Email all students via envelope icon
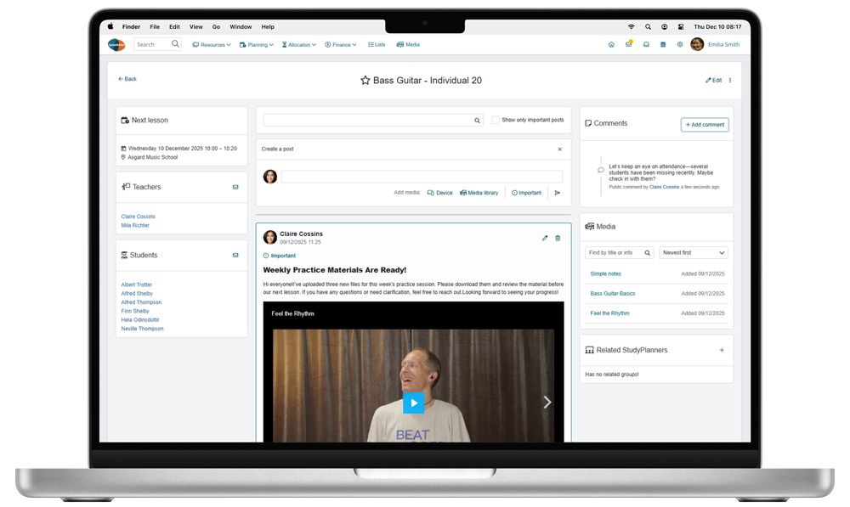This screenshot has height=507, width=850. [235, 255]
